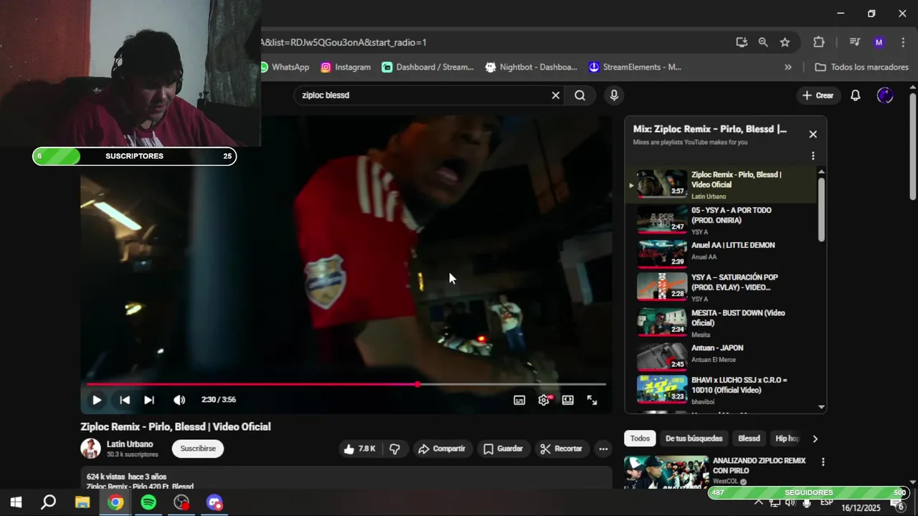Select the Blessd filter chip
This screenshot has width=918, height=516.
pyautogui.click(x=749, y=439)
